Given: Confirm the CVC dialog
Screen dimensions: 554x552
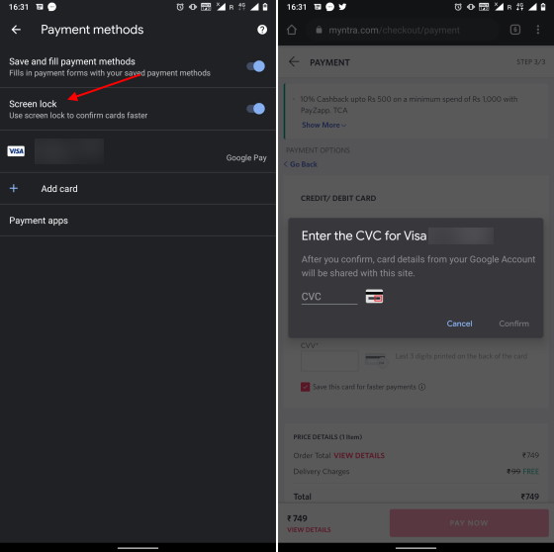Looking at the screenshot, I should point(513,323).
